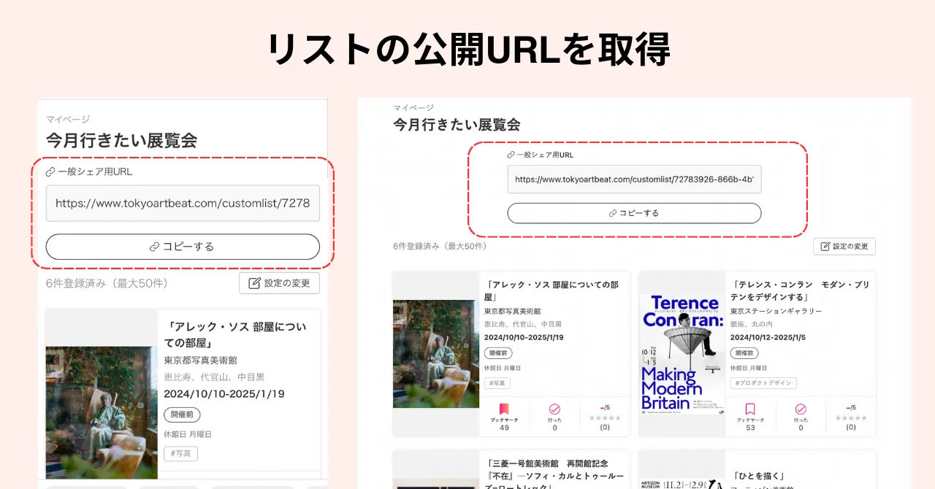Click the #プロダクトデザイン tag
The height and width of the screenshot is (489, 935).
pos(763,382)
